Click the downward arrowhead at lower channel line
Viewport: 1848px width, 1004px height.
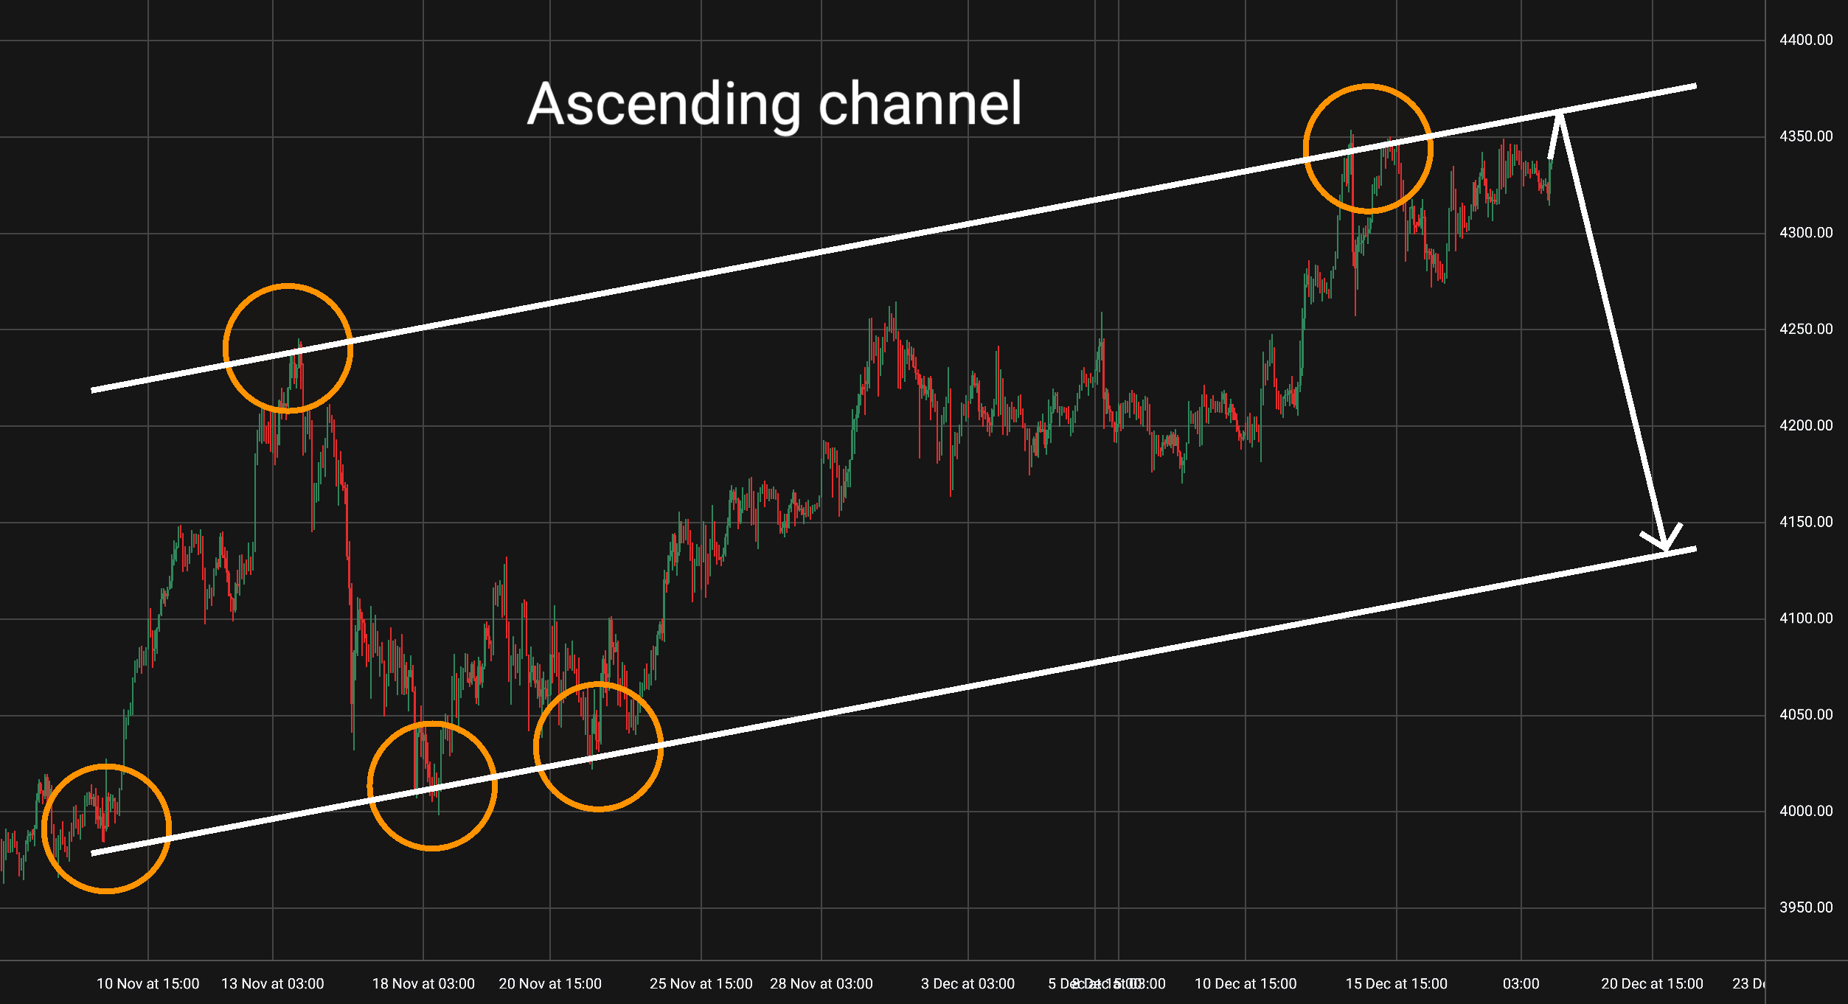point(1664,543)
